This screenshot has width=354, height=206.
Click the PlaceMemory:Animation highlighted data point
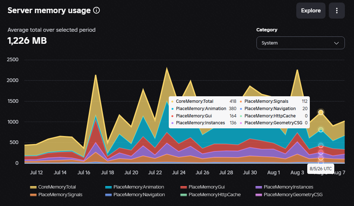pos(321,129)
